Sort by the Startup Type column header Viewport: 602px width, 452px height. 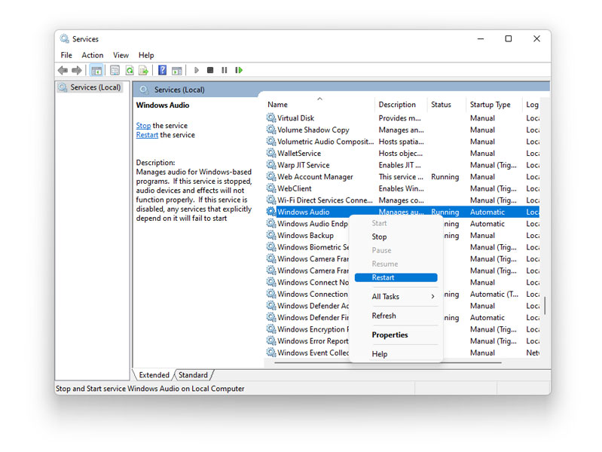[494, 105]
